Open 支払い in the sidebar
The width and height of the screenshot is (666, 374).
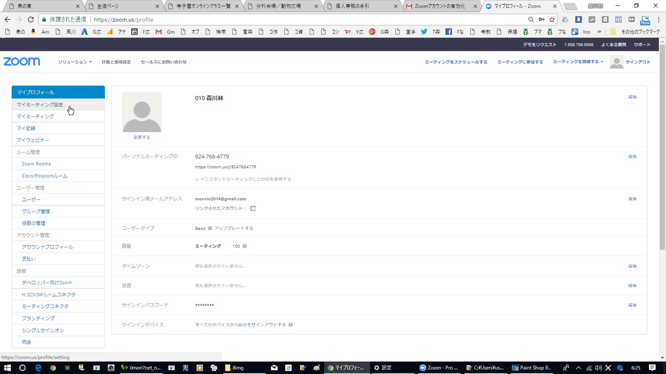pyautogui.click(x=58, y=259)
